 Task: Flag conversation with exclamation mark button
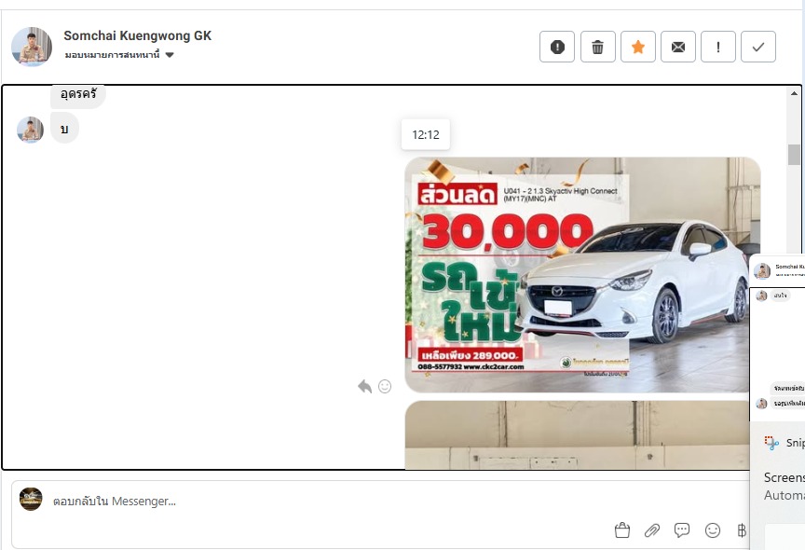[x=717, y=47]
